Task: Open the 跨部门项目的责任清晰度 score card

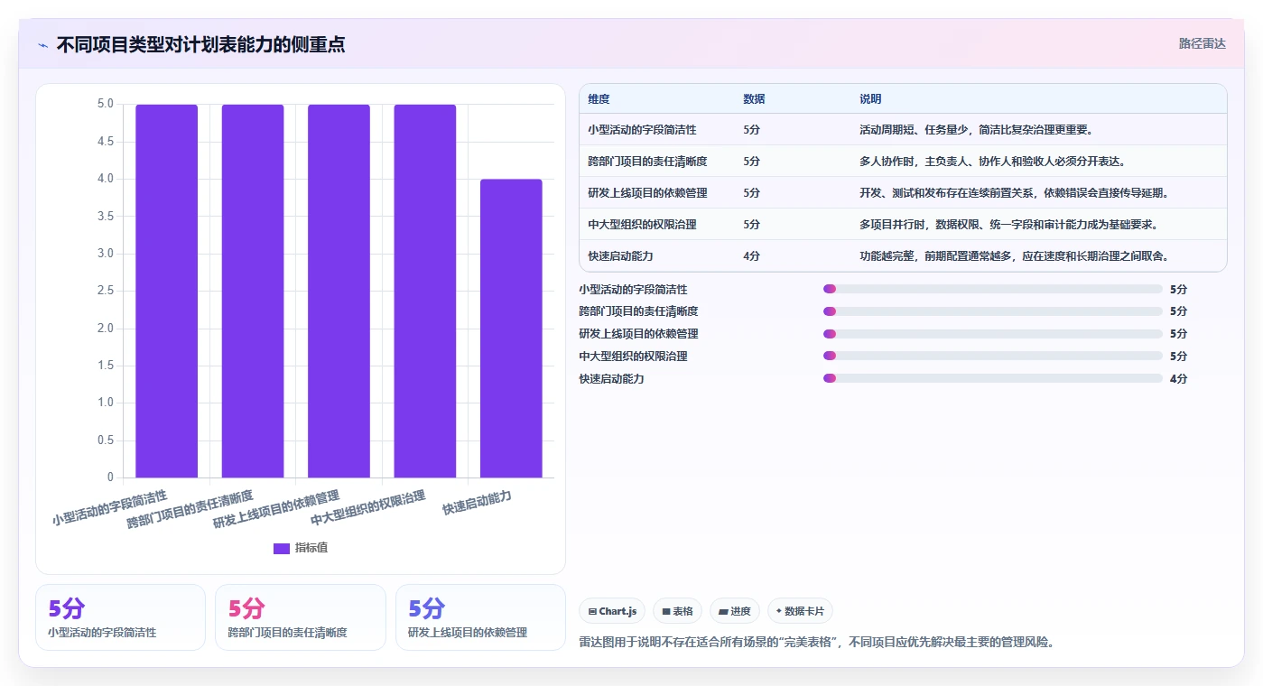Action: 301,617
